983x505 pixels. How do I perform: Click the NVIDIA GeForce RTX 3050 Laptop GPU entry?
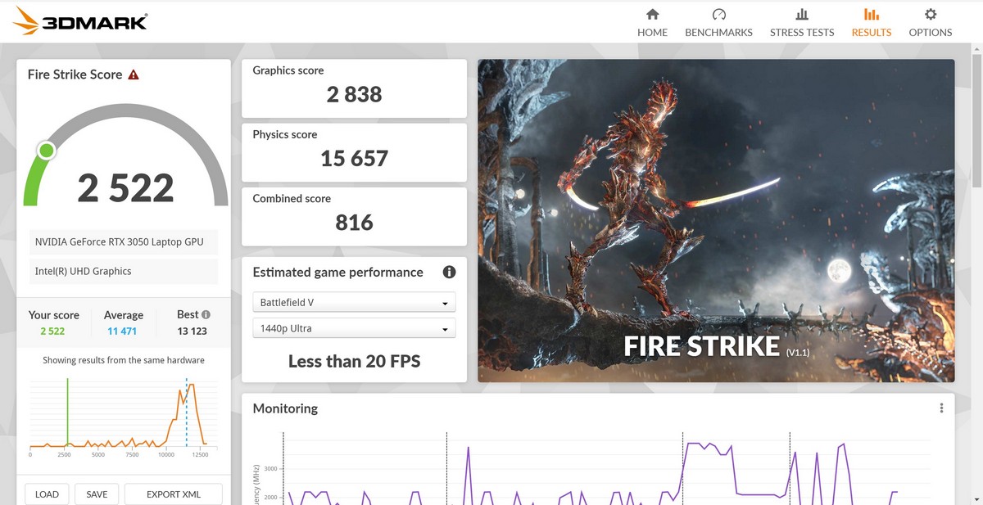tap(124, 242)
